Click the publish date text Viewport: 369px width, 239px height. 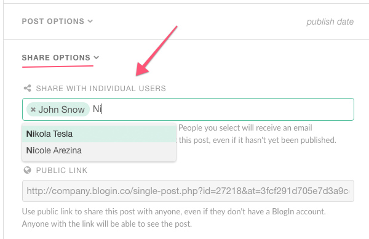click(330, 22)
